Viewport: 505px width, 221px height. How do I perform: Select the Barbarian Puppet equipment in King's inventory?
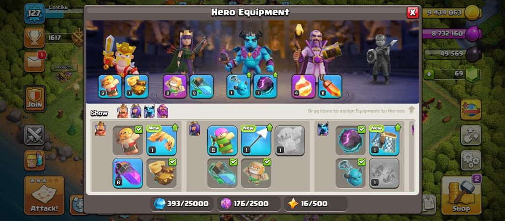(x=128, y=140)
